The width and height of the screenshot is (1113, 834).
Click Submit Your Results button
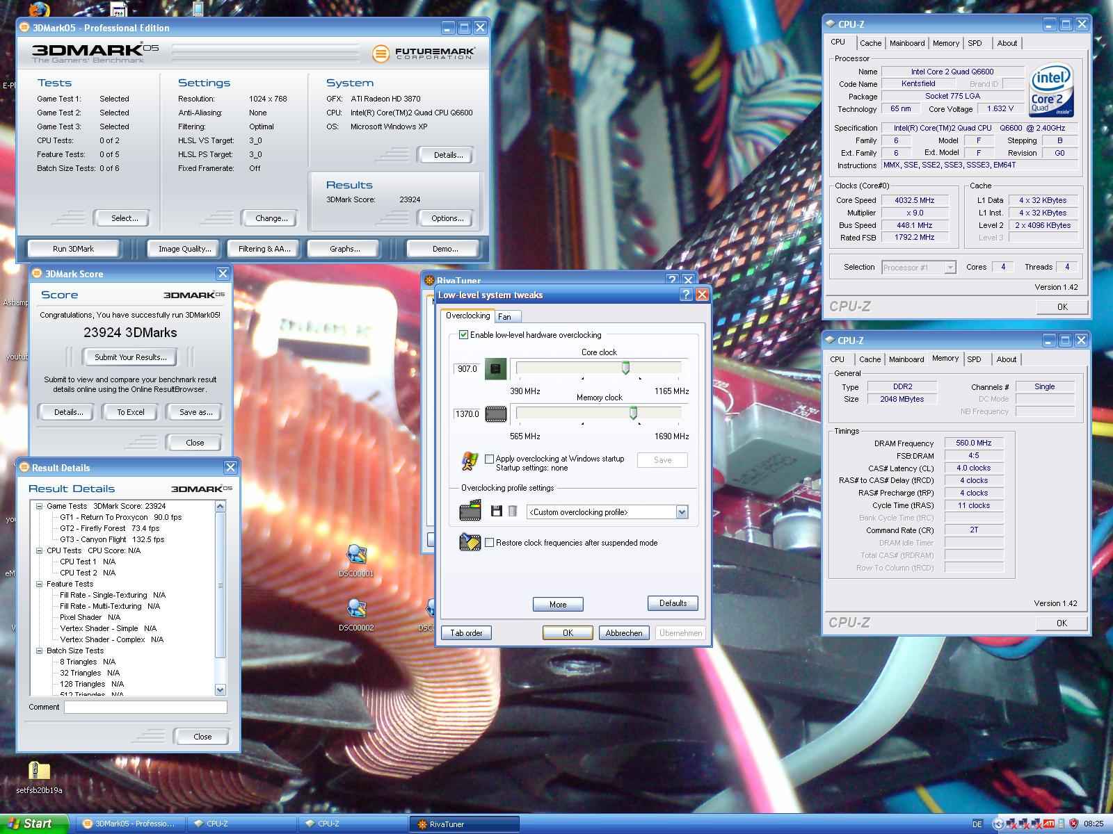coord(131,357)
